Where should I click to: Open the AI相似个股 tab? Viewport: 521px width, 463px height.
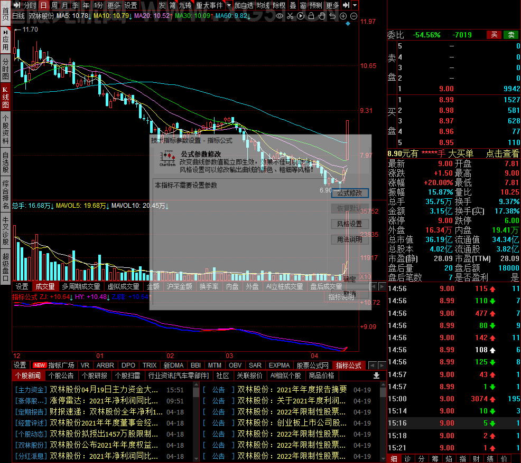pos(286,375)
